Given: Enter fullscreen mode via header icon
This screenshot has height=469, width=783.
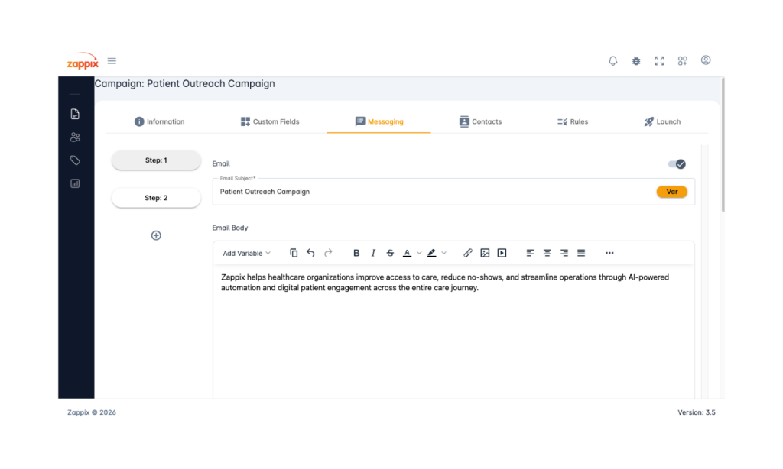Looking at the screenshot, I should 659,61.
